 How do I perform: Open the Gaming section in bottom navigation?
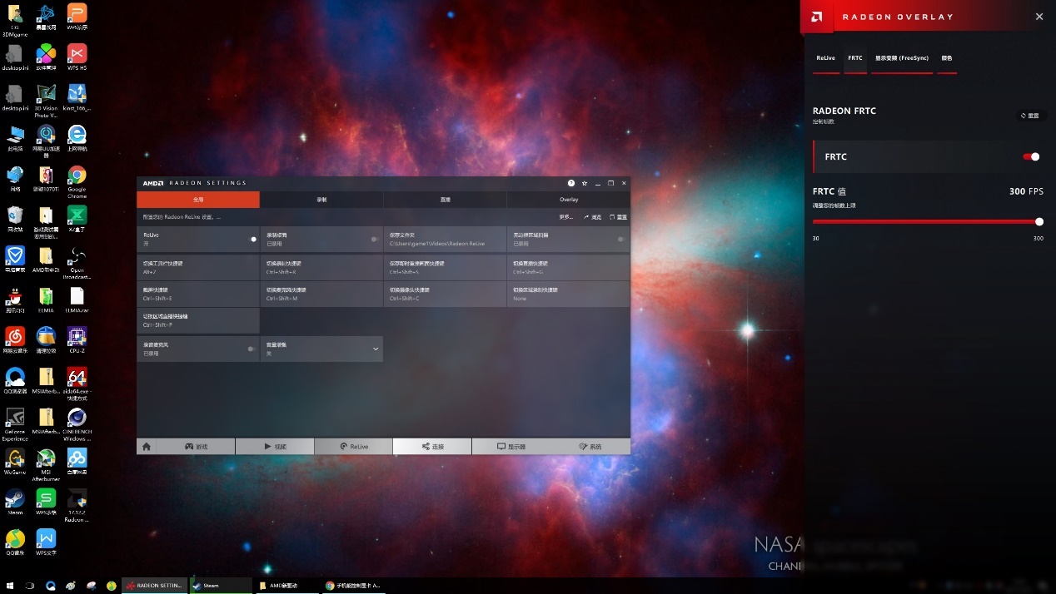click(x=196, y=447)
